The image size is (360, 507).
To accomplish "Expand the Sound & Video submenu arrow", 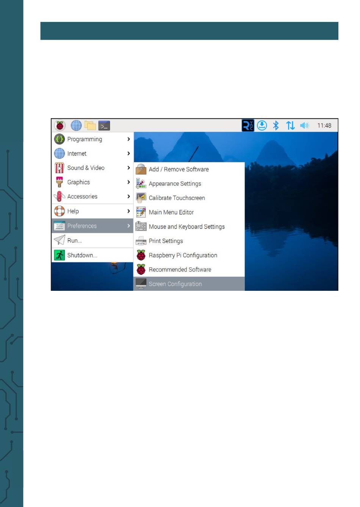I will (x=128, y=168).
